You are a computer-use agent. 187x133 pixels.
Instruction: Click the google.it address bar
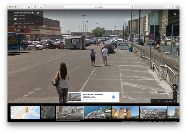tap(99, 7)
